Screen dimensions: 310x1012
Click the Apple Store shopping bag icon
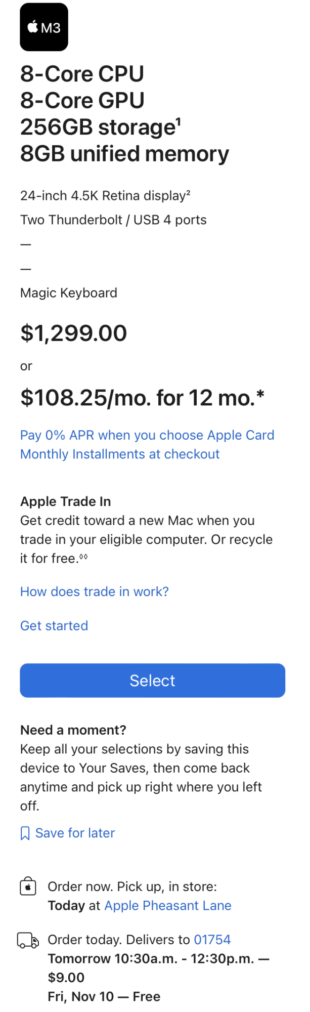(x=28, y=887)
